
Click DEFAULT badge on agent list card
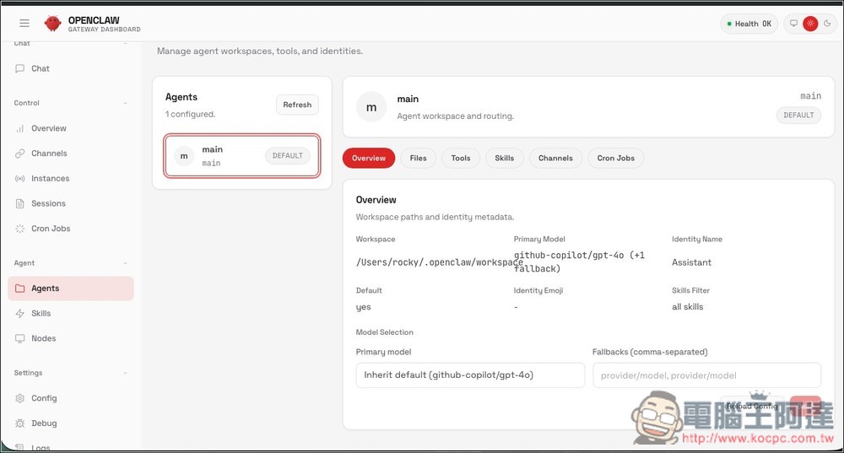click(x=288, y=156)
